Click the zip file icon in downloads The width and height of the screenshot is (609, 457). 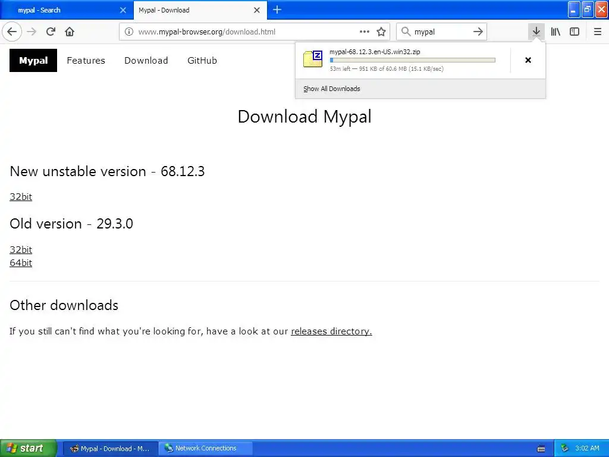click(313, 59)
